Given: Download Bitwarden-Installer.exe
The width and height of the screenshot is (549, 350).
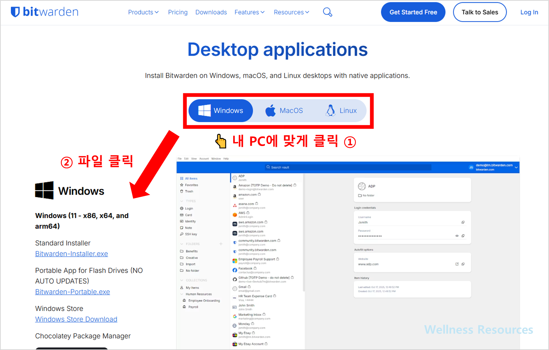Looking at the screenshot, I should click(x=71, y=254).
